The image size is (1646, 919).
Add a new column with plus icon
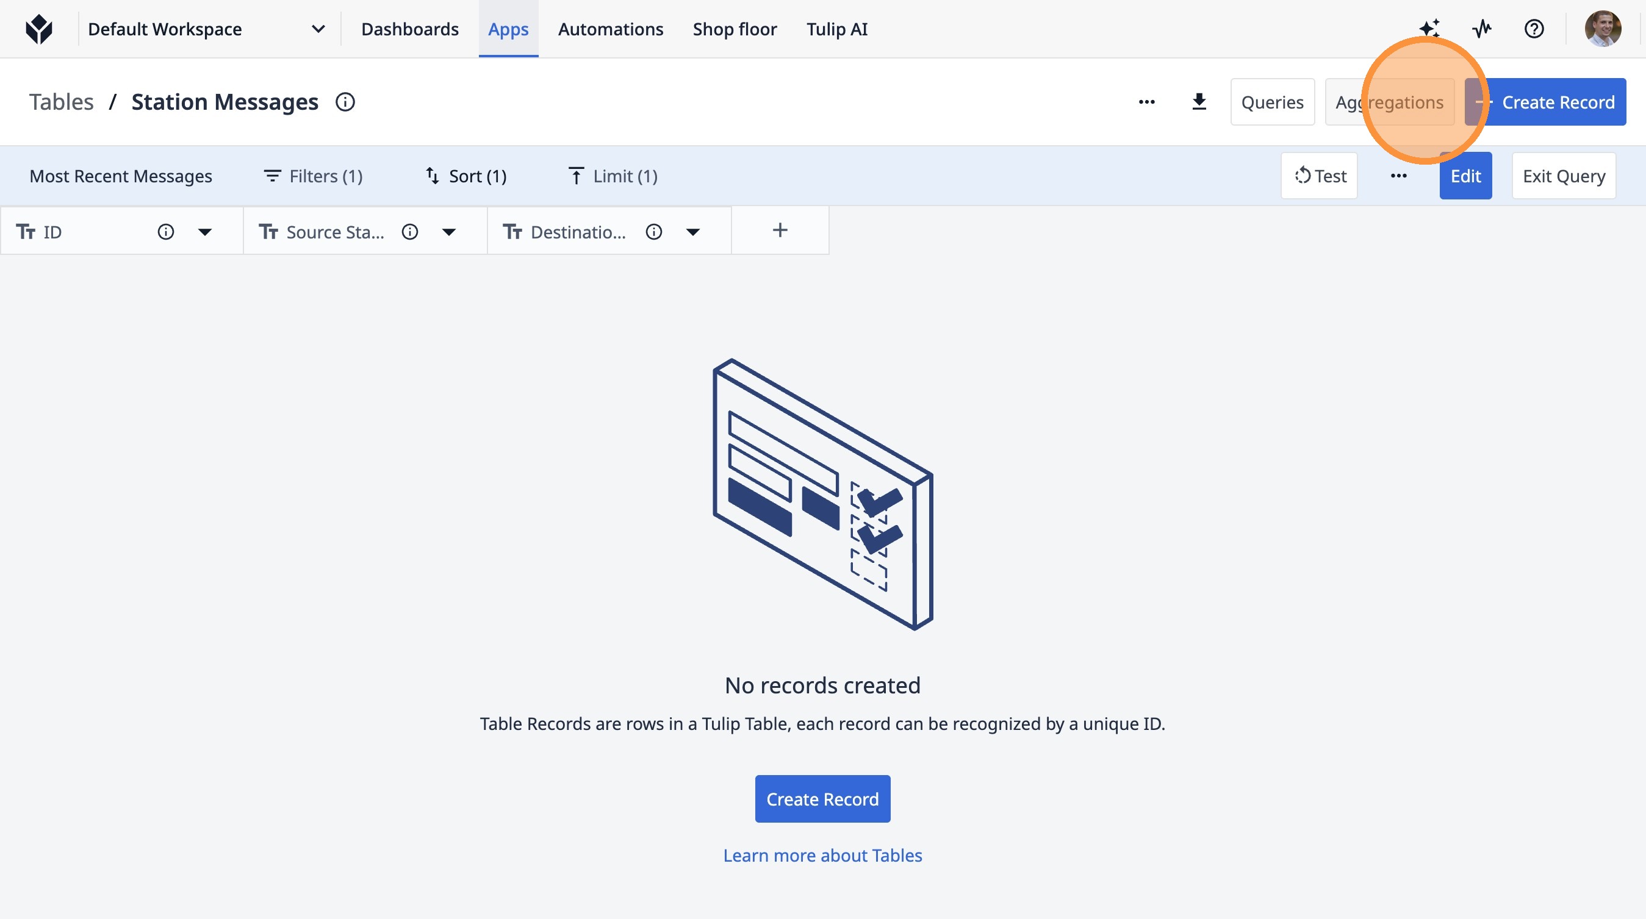pos(780,231)
